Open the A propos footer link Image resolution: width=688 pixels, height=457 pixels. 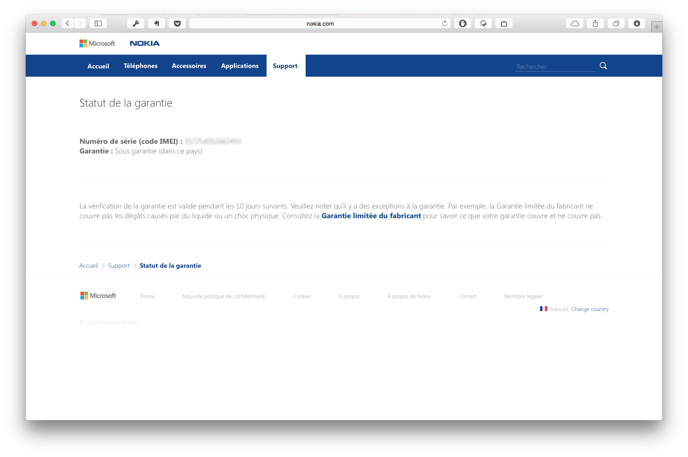click(349, 296)
